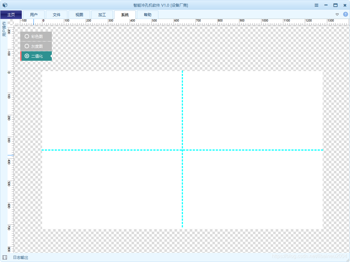The height and width of the screenshot is (262, 350).
Task: Select the 二值化 radio option
Action: click(36, 56)
